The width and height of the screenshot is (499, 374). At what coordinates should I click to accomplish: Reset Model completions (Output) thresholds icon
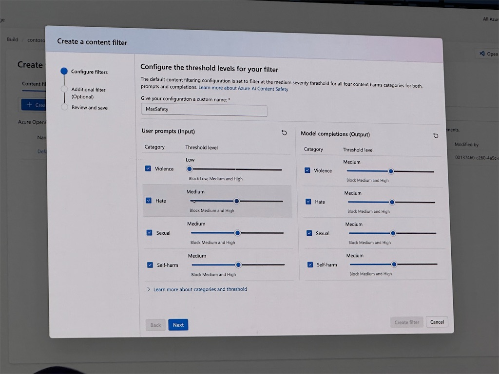436,136
